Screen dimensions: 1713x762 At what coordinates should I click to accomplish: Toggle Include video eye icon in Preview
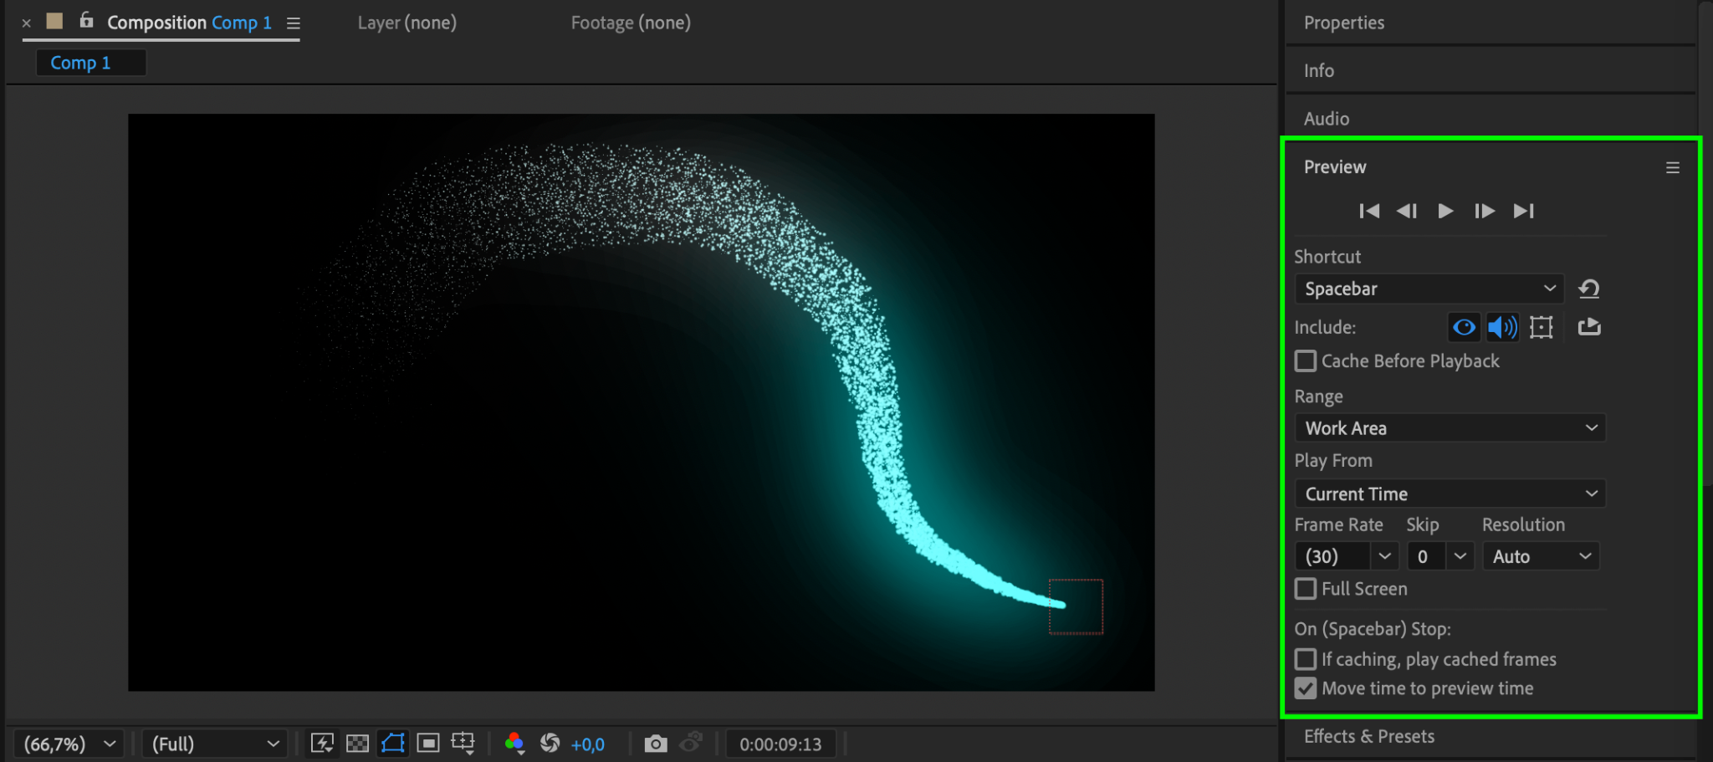pos(1464,327)
